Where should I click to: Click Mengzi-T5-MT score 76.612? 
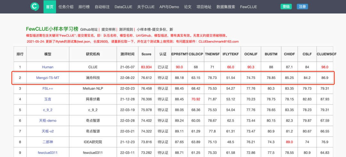(146, 77)
